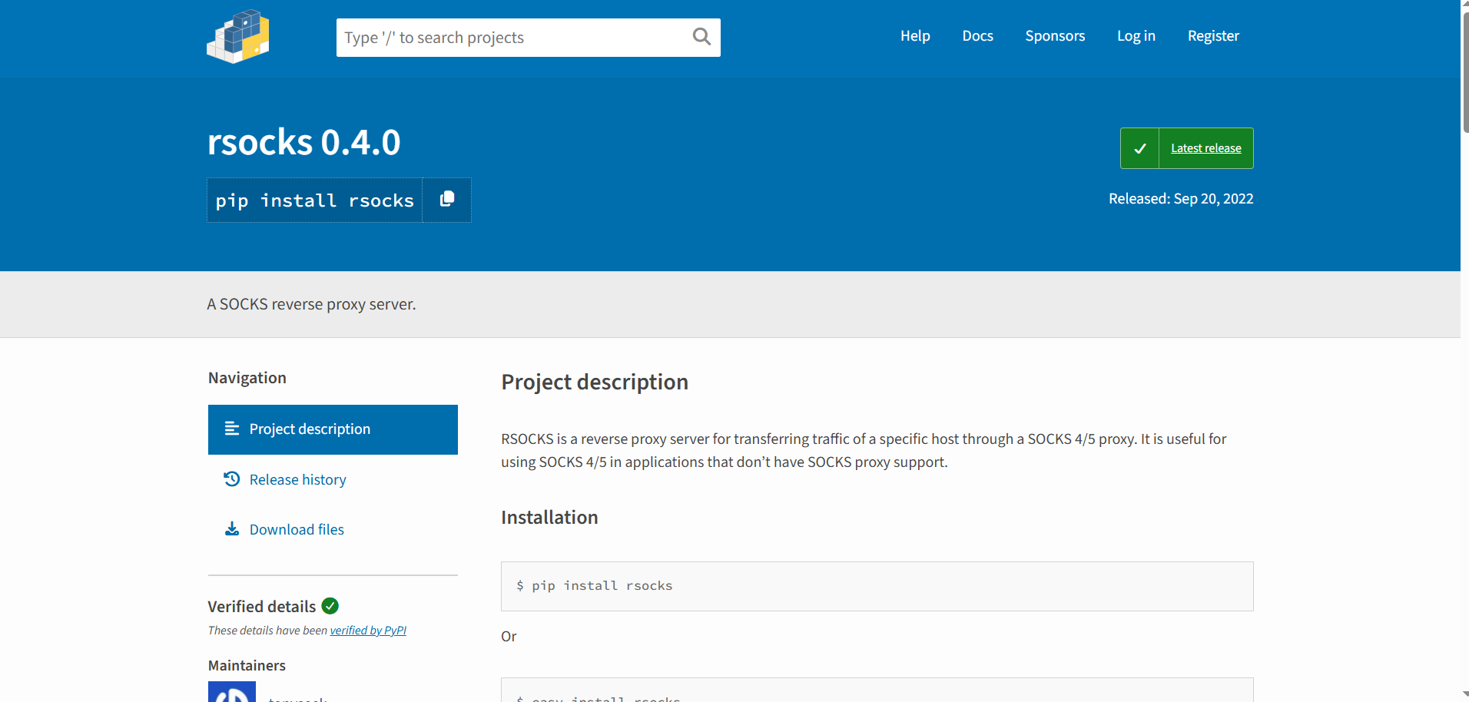Click the PyPI logo
The height and width of the screenshot is (702, 1469).
click(238, 36)
